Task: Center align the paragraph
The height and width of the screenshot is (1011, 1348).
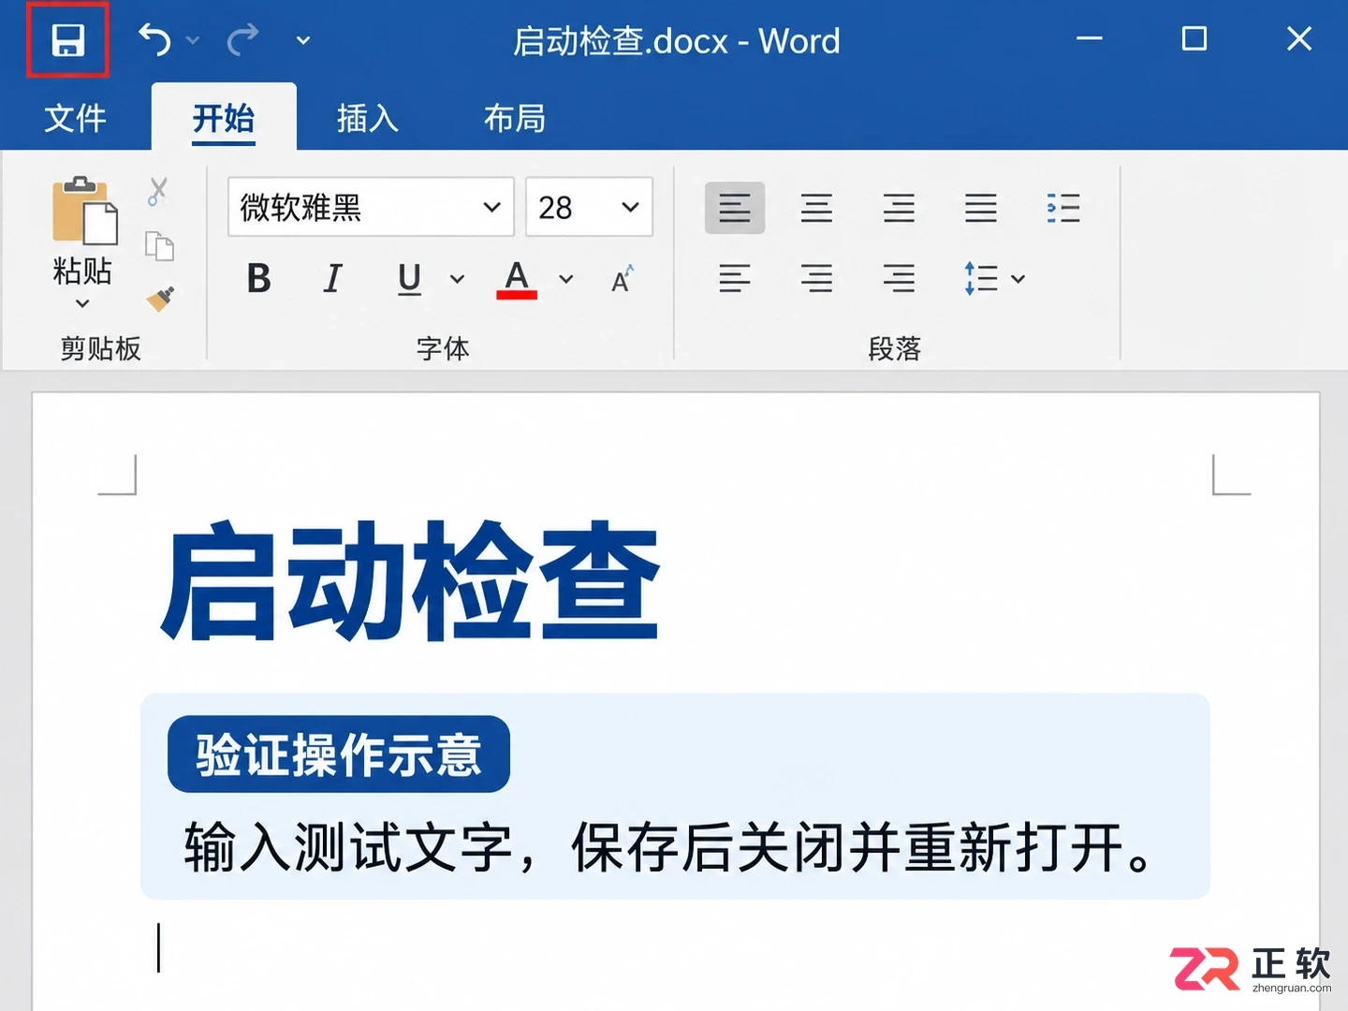Action: 816,208
